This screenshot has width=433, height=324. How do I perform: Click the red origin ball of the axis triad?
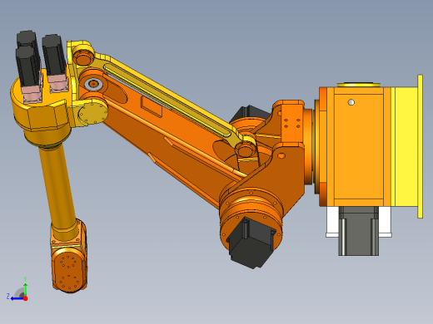click(26, 298)
